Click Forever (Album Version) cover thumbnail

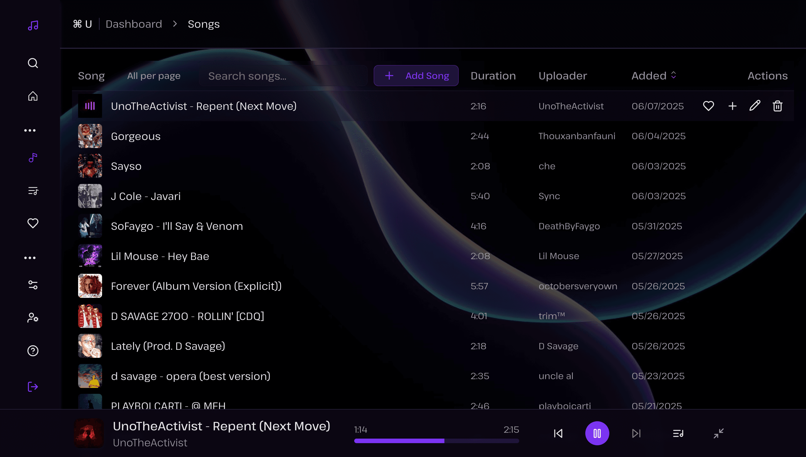tap(90, 286)
